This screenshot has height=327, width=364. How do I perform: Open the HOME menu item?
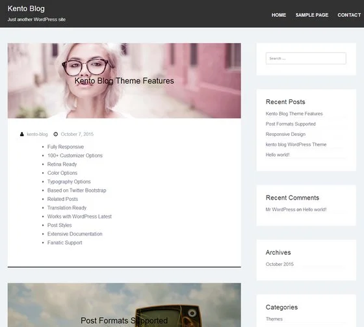[279, 15]
